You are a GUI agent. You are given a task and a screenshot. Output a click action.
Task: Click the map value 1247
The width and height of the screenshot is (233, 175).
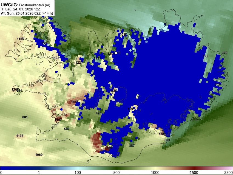(15, 89)
